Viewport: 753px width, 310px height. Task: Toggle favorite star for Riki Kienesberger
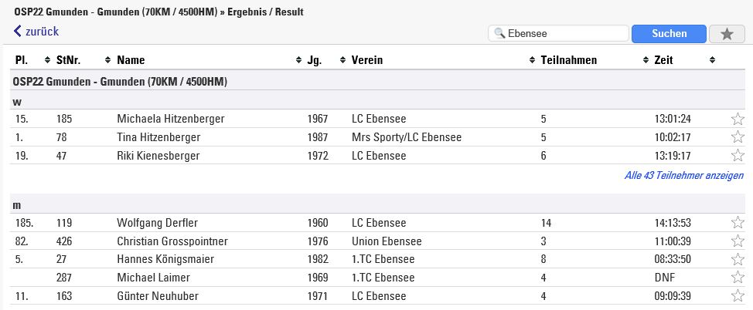pos(738,155)
